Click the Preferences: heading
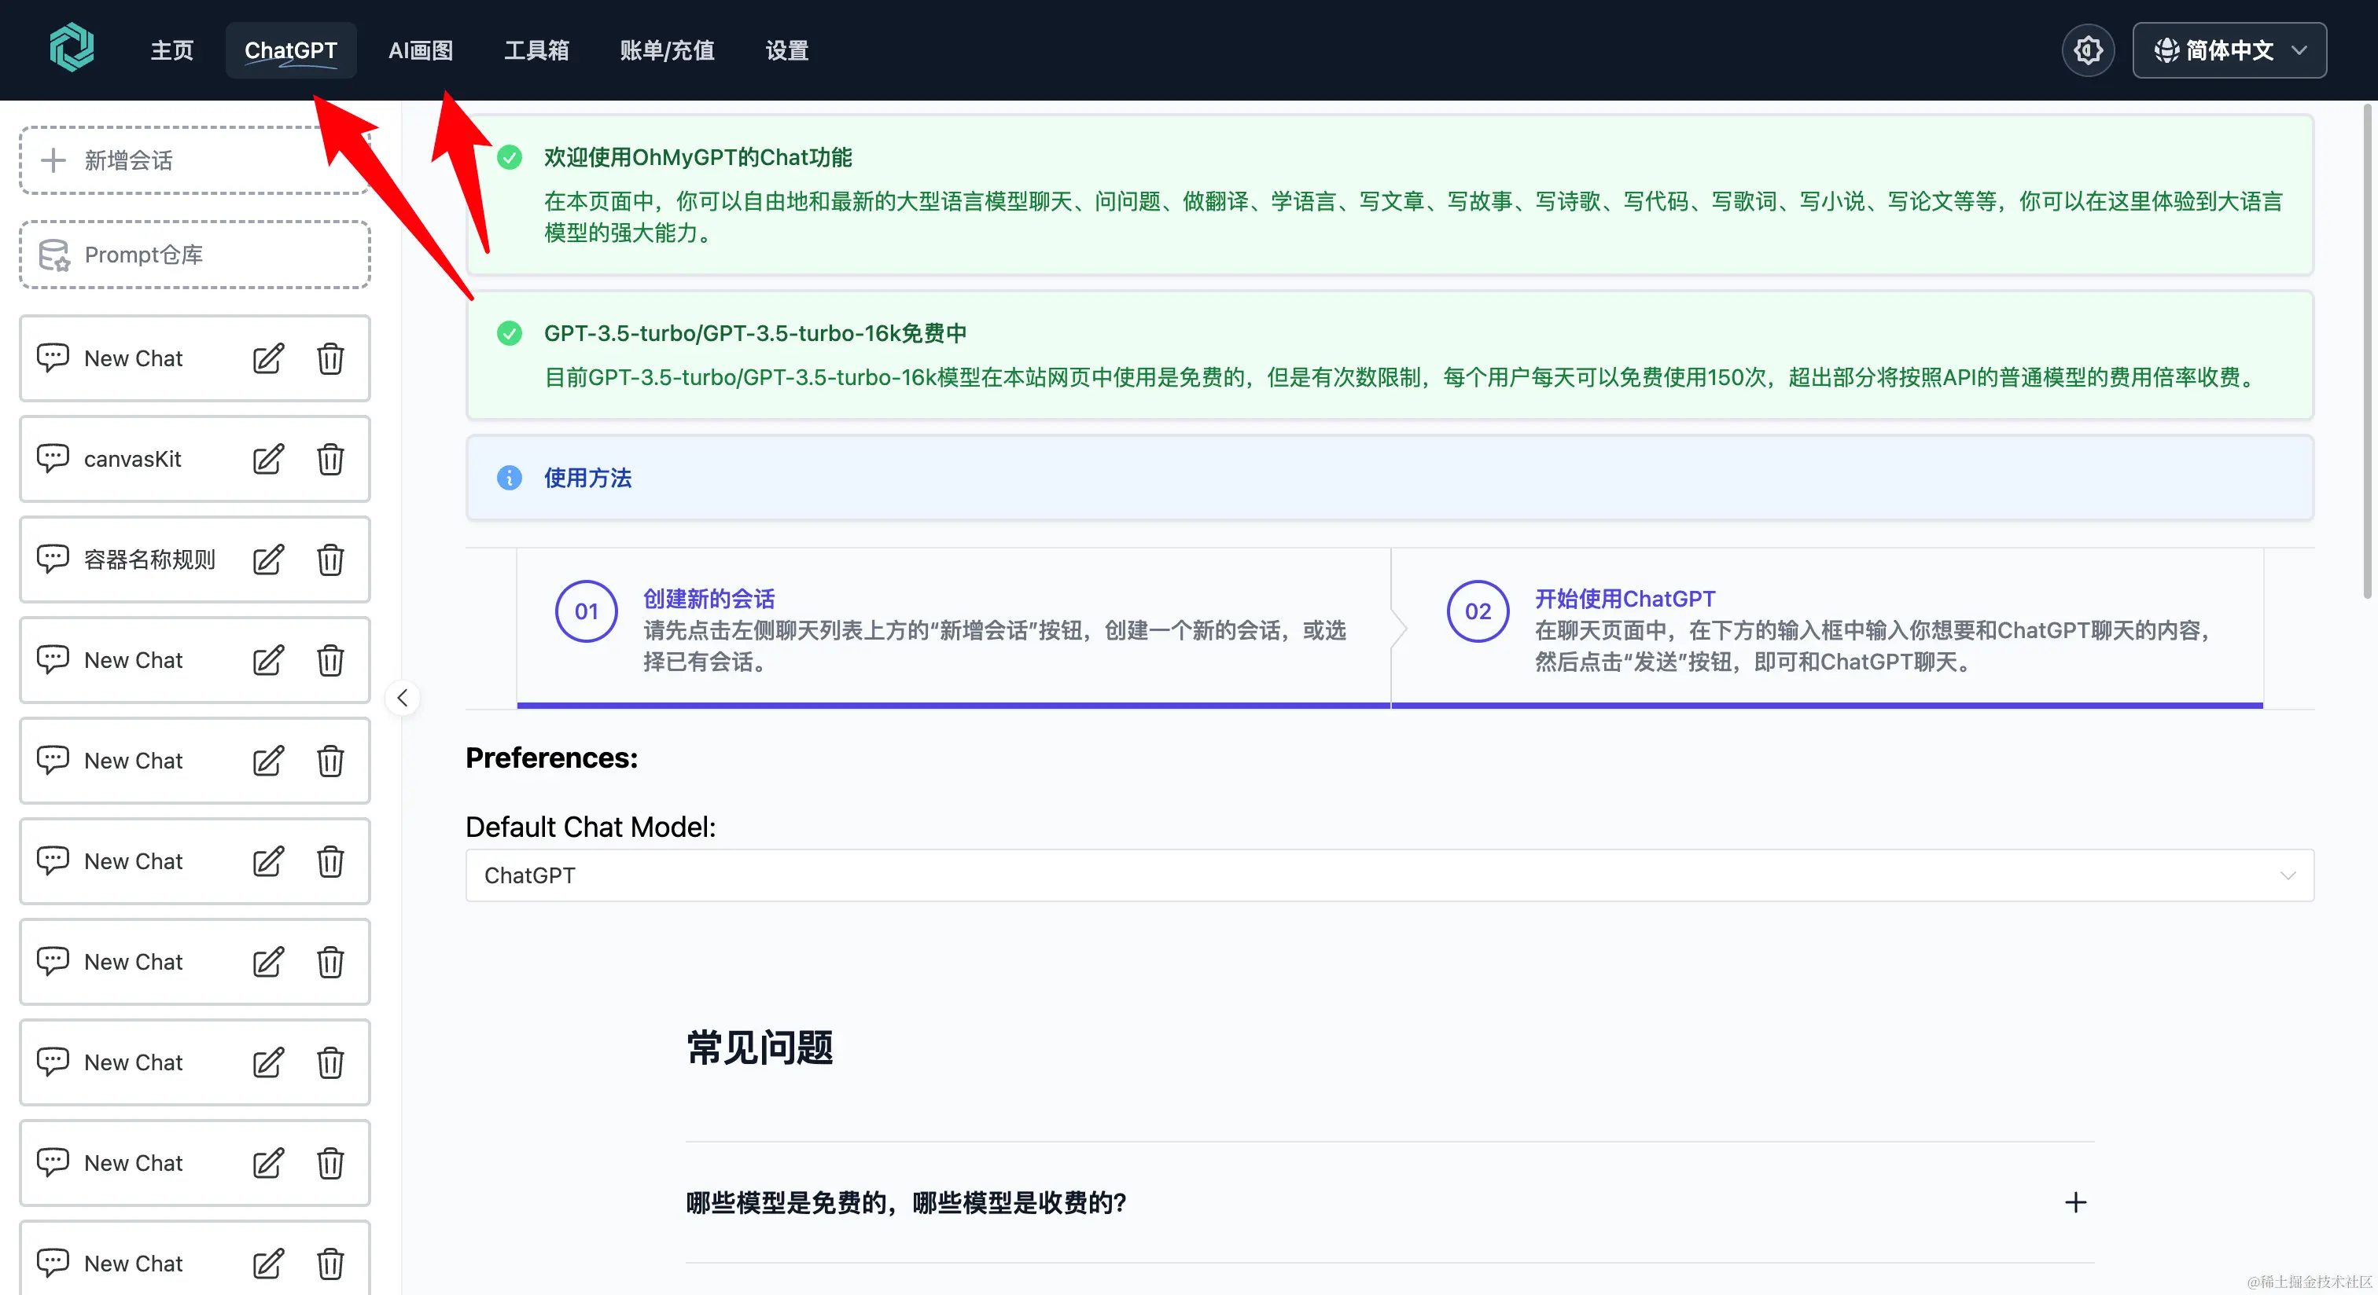 click(552, 758)
